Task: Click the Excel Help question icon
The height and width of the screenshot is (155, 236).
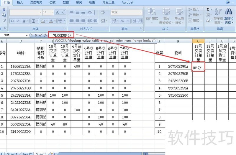Action: click(x=228, y=2)
